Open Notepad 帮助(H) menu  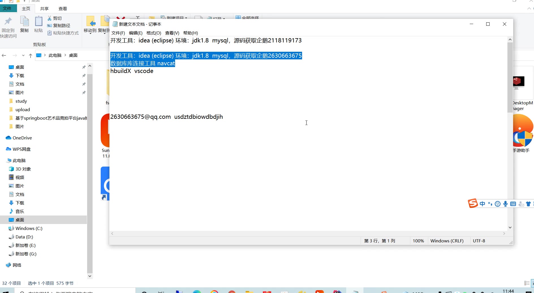191,33
